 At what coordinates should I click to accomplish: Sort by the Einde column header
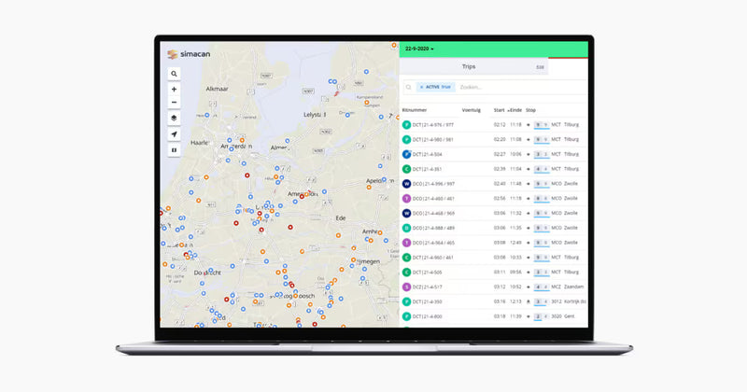(x=515, y=110)
